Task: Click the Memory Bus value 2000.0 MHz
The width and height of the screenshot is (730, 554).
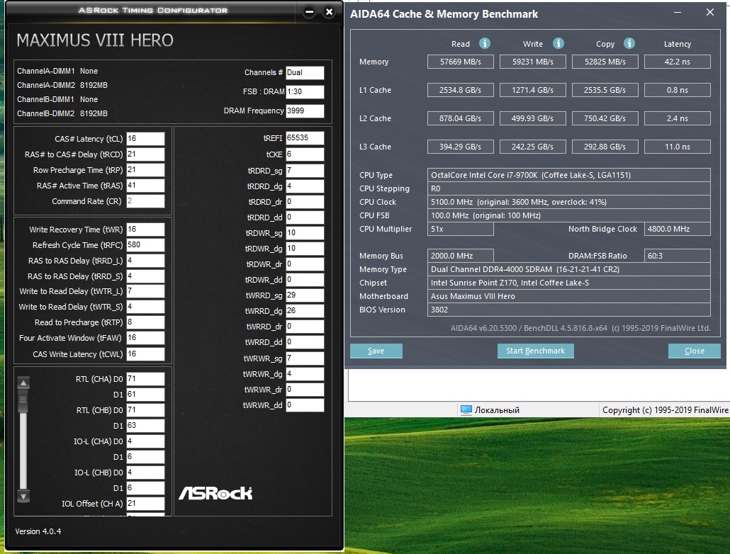Action: pyautogui.click(x=461, y=256)
